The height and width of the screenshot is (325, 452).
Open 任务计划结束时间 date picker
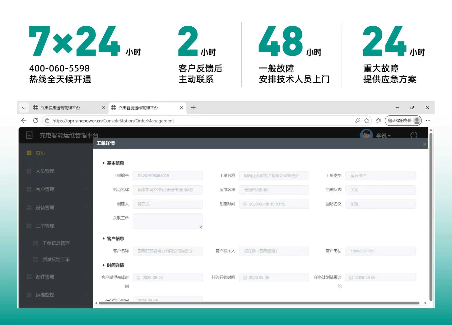[380, 278]
